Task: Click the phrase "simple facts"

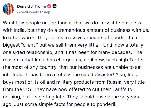Action: tap(50, 104)
